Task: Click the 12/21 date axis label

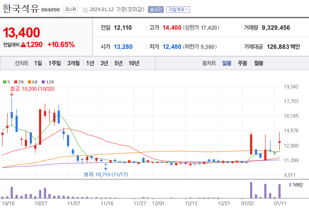Action: coord(224,203)
